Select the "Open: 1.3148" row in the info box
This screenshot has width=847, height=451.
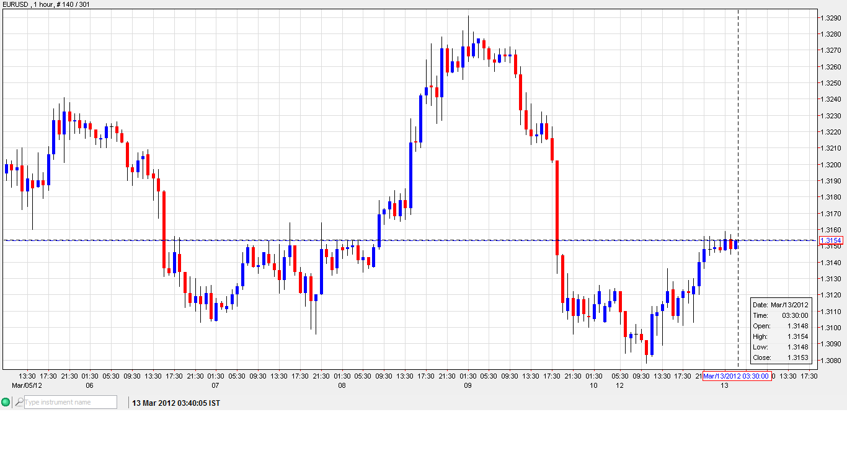[781, 326]
